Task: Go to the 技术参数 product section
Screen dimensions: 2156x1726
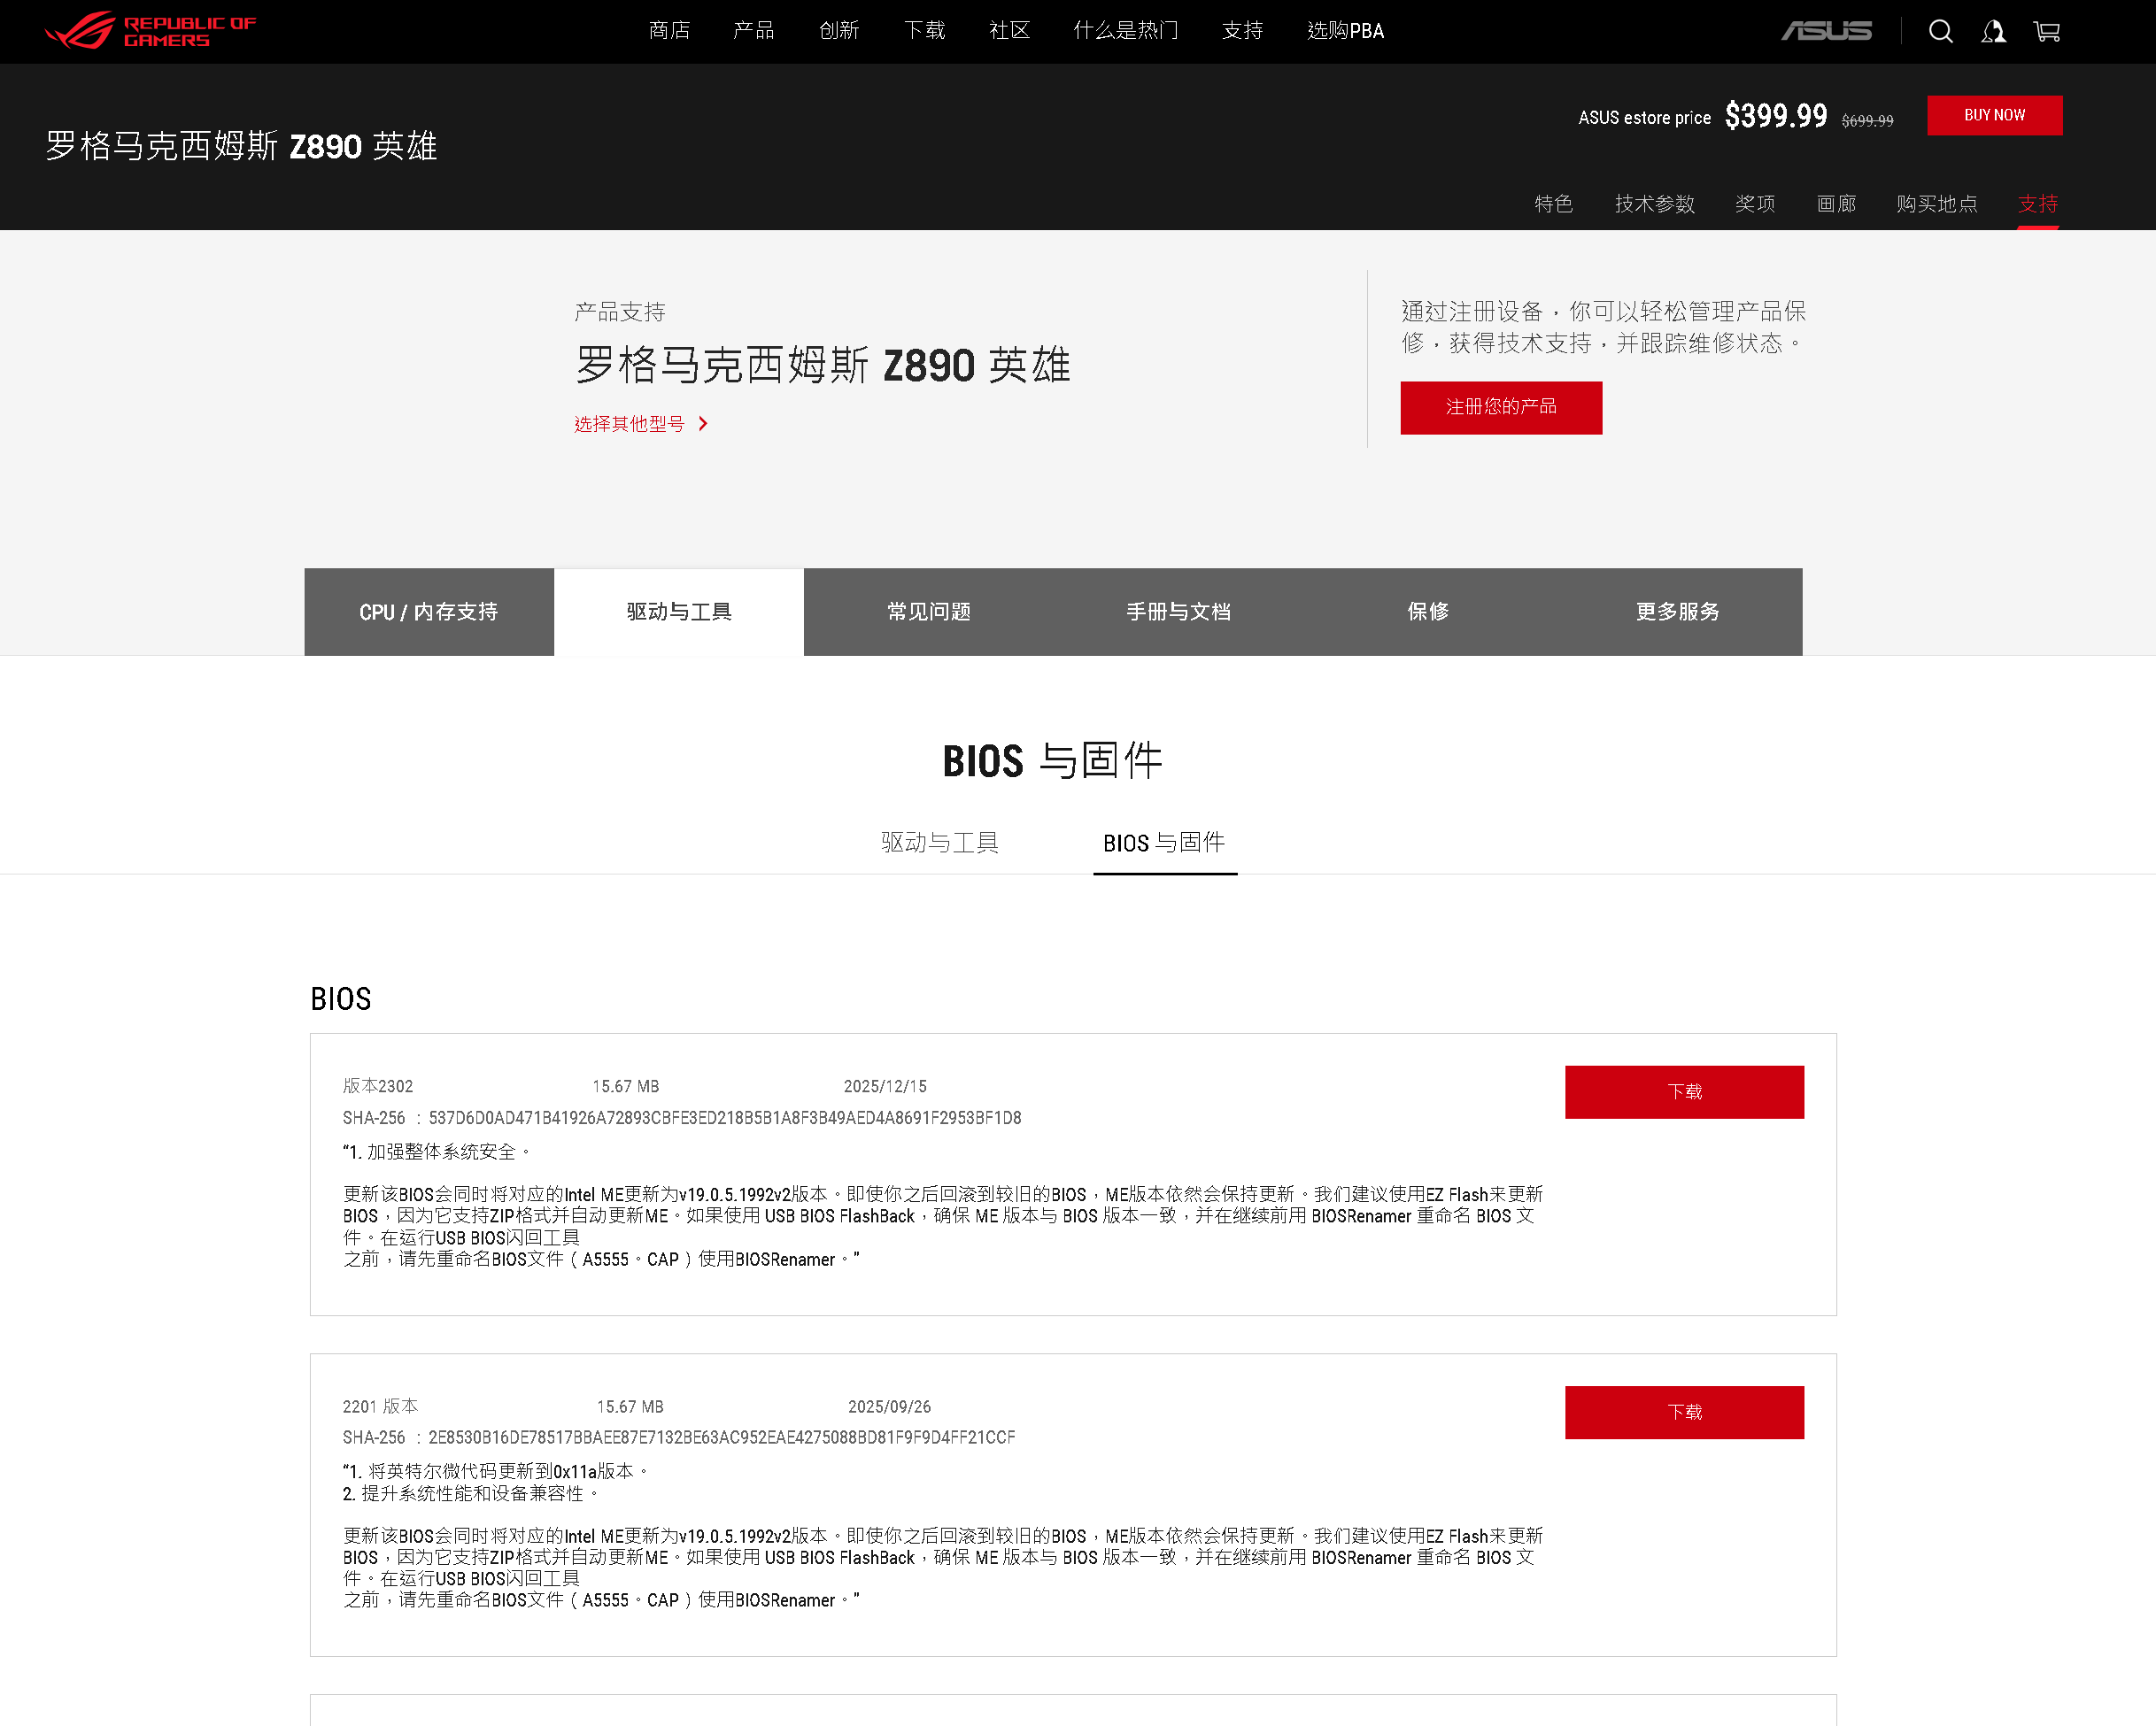Action: tap(1654, 204)
